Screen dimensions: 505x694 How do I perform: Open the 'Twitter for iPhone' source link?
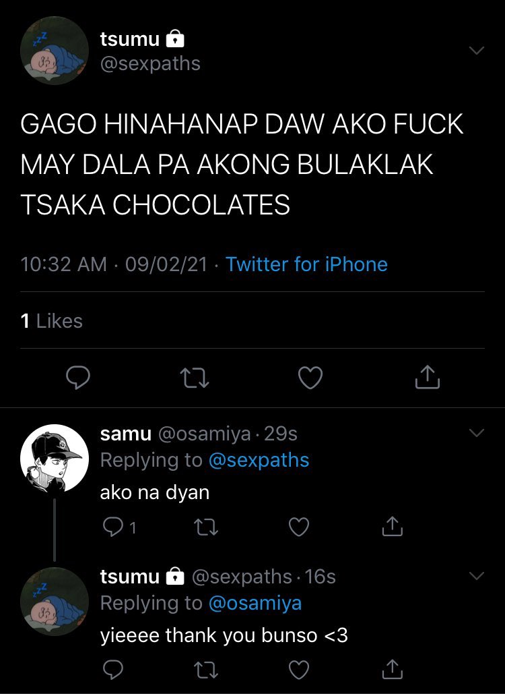point(306,264)
